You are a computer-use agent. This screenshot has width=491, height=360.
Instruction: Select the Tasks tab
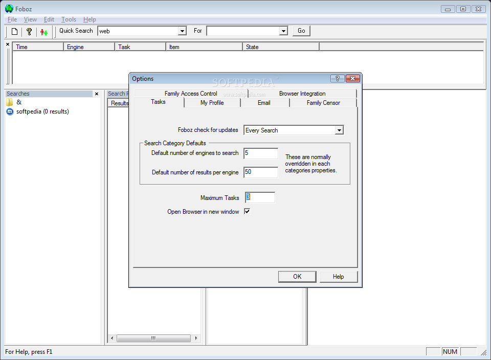click(159, 102)
